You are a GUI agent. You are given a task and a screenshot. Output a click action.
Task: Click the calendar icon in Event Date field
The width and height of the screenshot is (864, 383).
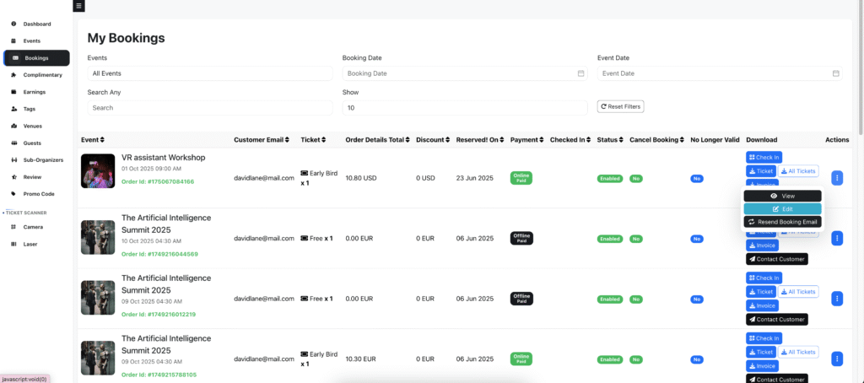835,73
